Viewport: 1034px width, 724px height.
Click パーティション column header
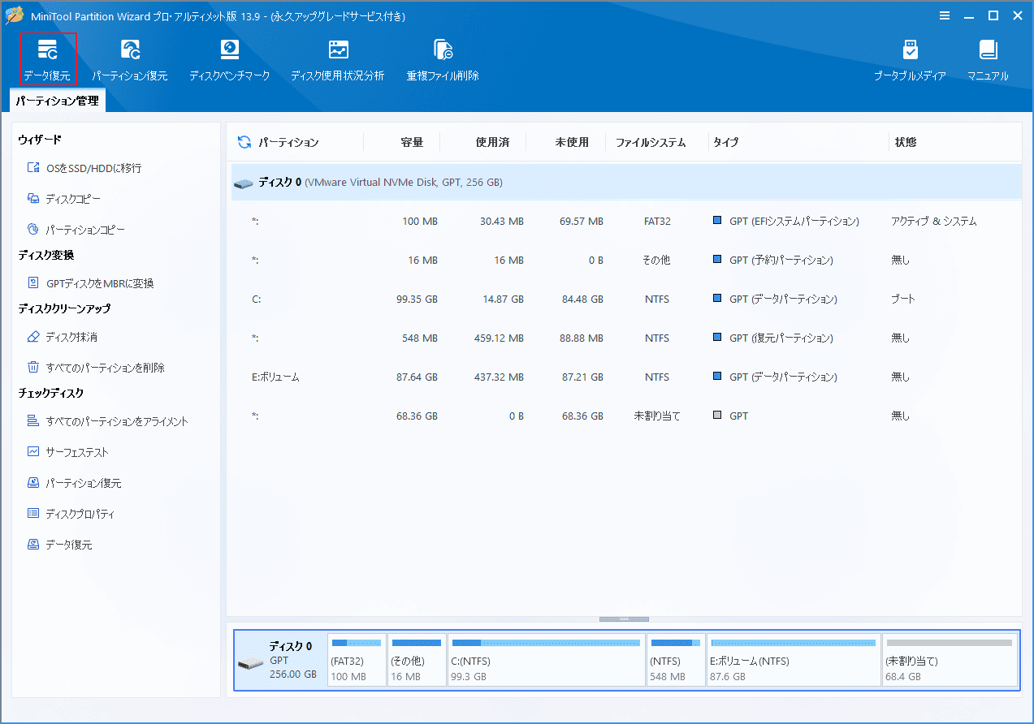click(x=288, y=142)
